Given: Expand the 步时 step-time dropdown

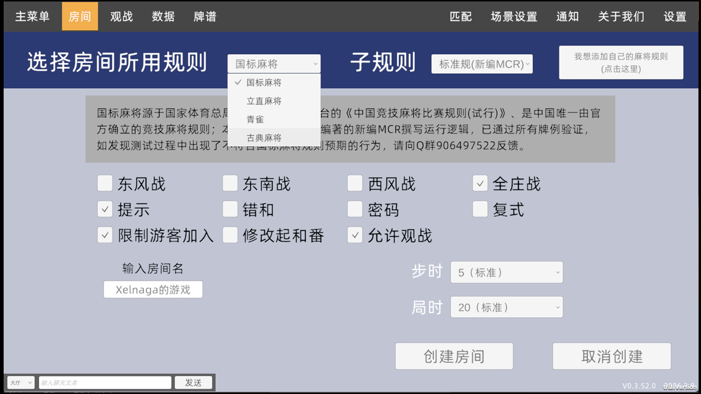Looking at the screenshot, I should [x=506, y=273].
